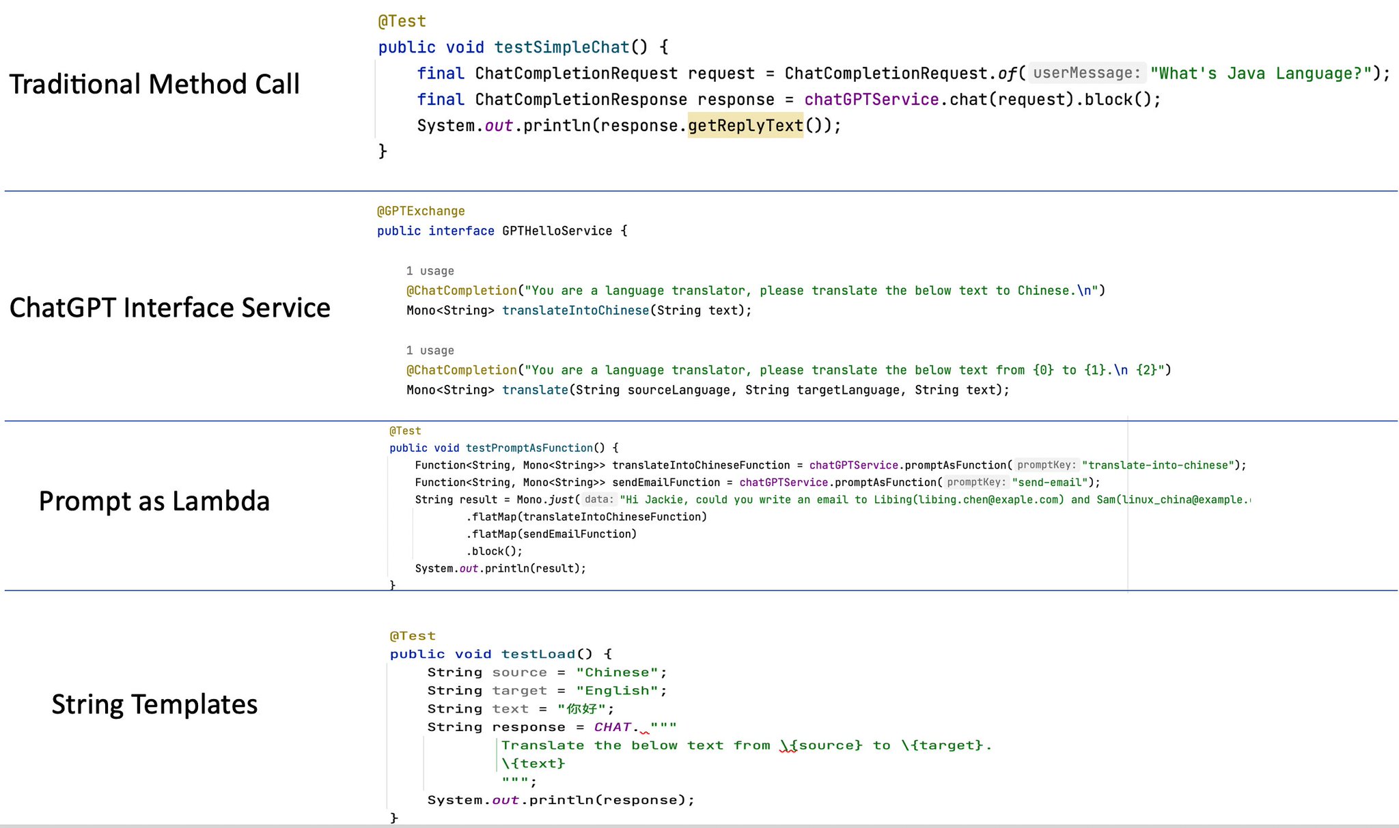Click GPTHelloService interface name
Viewport: 1399px width, 828px height.
tap(557, 231)
